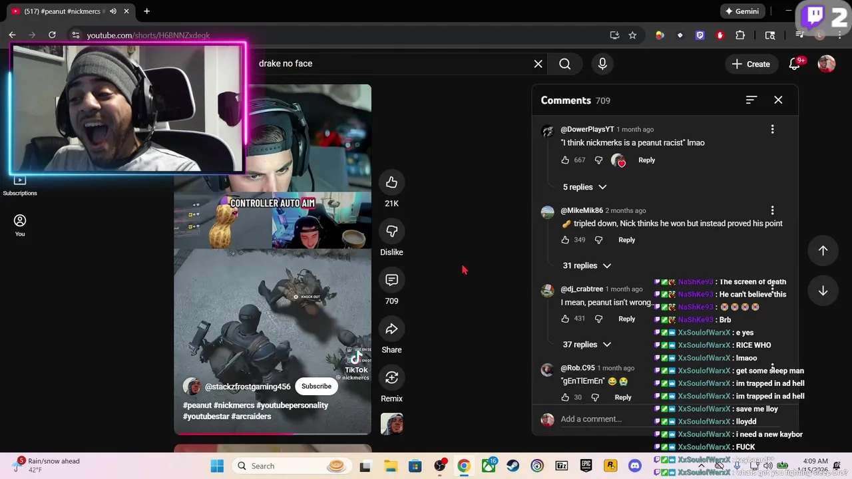This screenshot has width=852, height=479.
Task: Click the address bar URL
Action: (148, 35)
